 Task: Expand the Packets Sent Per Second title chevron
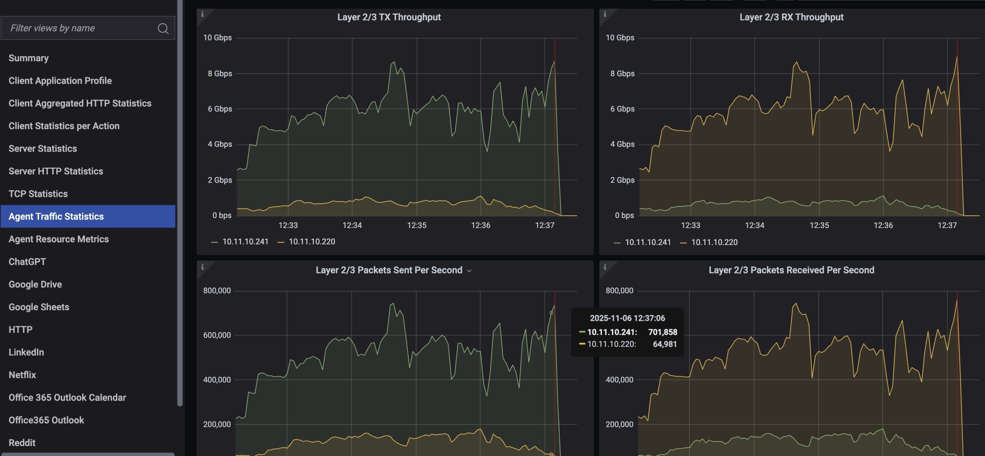tap(469, 271)
